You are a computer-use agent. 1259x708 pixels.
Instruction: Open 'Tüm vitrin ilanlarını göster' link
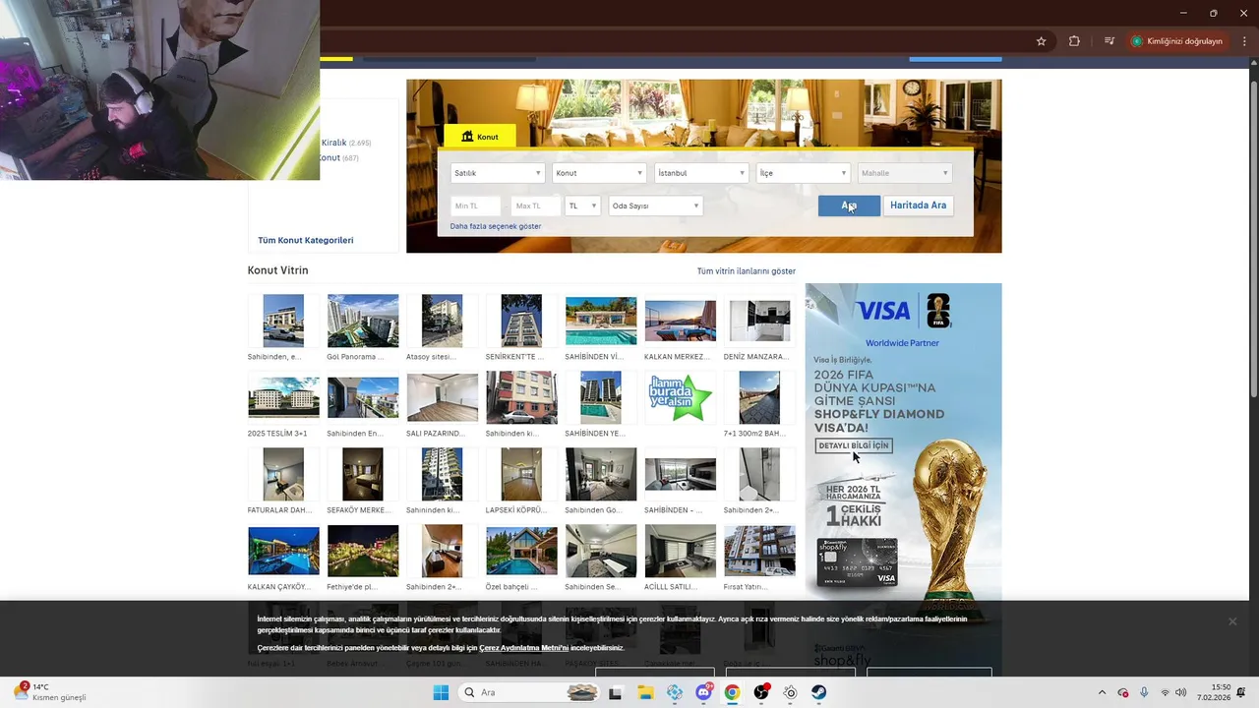(747, 271)
